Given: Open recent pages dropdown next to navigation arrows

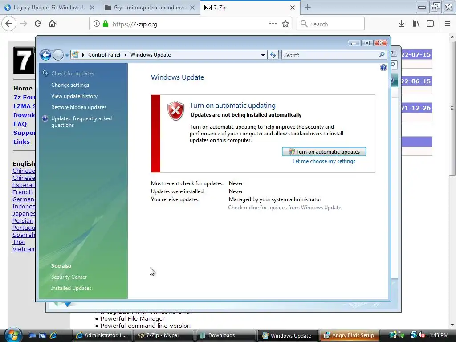Looking at the screenshot, I should (x=67, y=55).
